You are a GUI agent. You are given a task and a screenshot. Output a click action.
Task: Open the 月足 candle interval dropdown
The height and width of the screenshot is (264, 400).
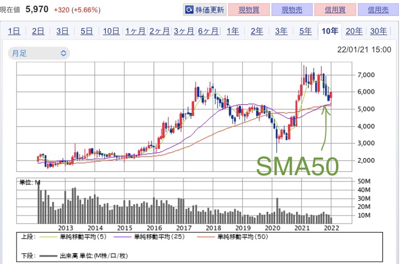(x=39, y=53)
